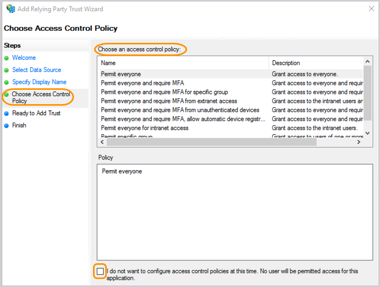Viewport: 380px width, 287px height.
Task: Click the policy list scroll-up arrow
Action: (367, 62)
